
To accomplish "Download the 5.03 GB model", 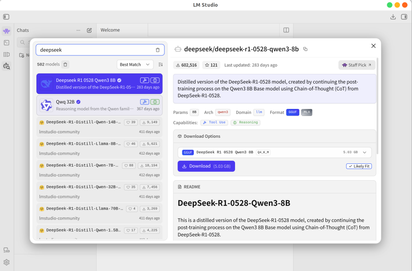I will point(206,166).
